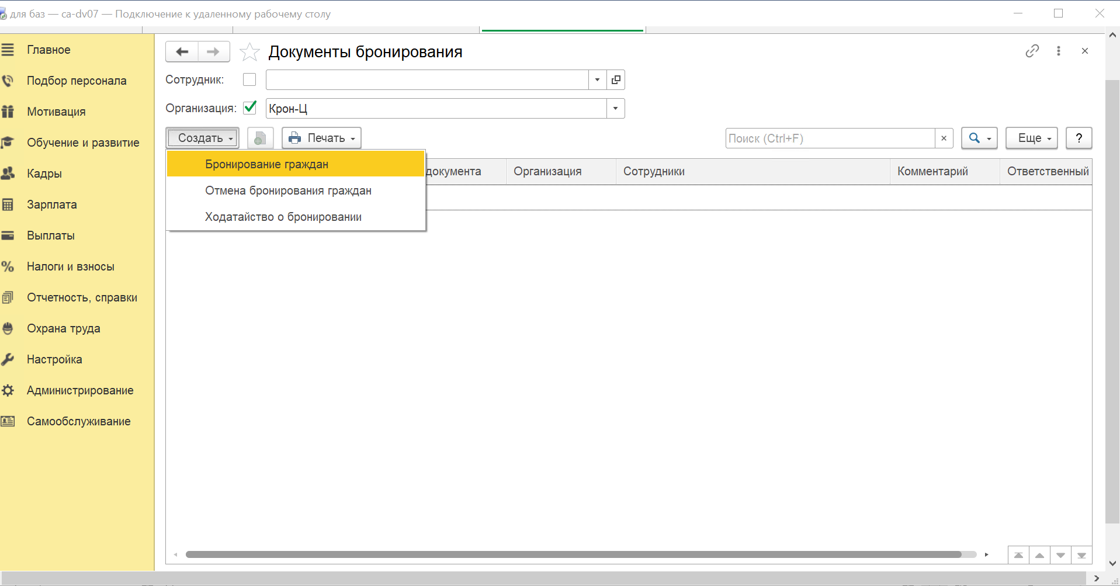Click the Еще button
This screenshot has height=586, width=1120.
click(x=1031, y=138)
